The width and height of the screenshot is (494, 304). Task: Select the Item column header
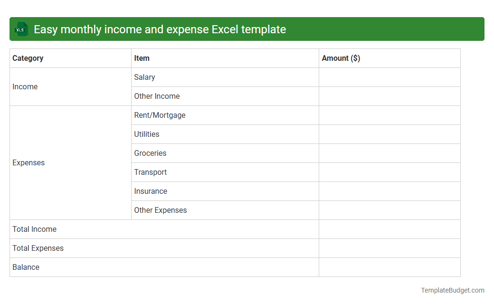point(141,58)
